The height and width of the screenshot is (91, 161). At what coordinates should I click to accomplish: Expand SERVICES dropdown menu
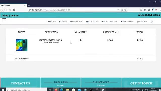coord(76,22)
